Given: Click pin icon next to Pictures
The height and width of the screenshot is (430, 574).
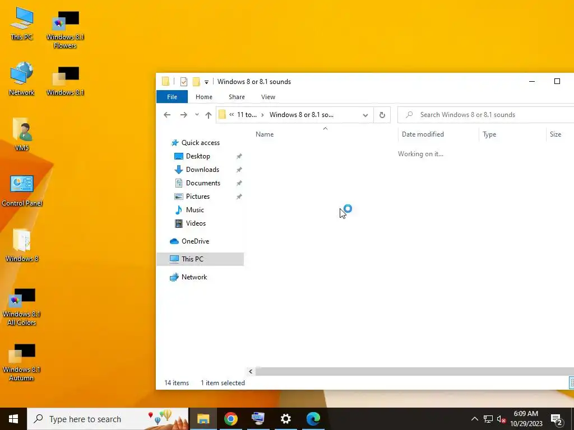Looking at the screenshot, I should pos(239,197).
